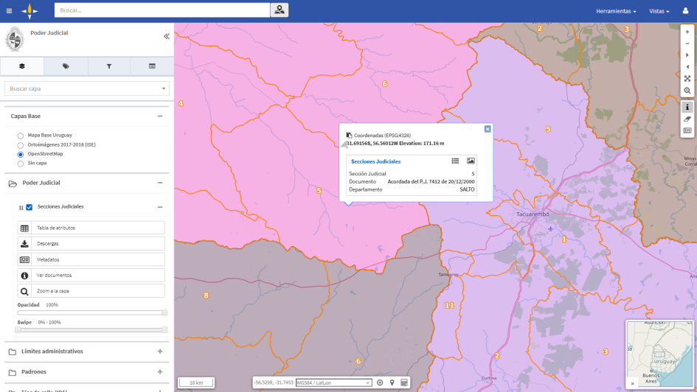Open the Vistas dropdown menu

pyautogui.click(x=659, y=11)
